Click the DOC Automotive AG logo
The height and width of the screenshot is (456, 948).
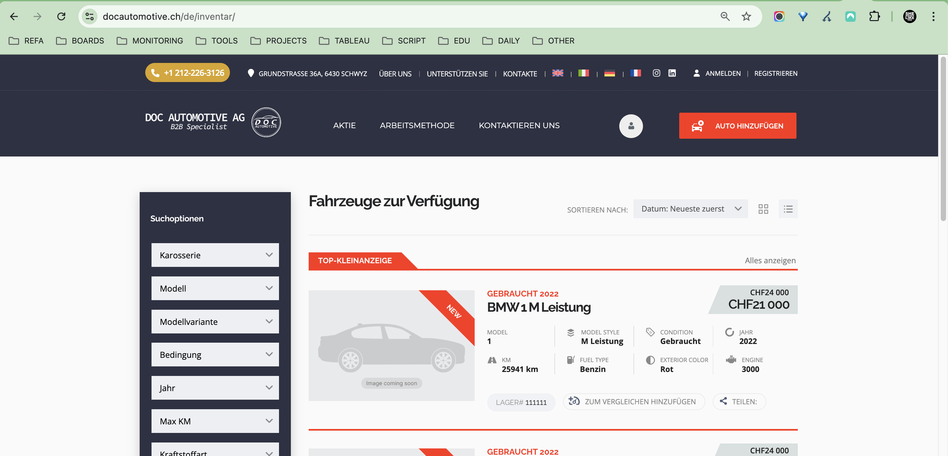[213, 122]
